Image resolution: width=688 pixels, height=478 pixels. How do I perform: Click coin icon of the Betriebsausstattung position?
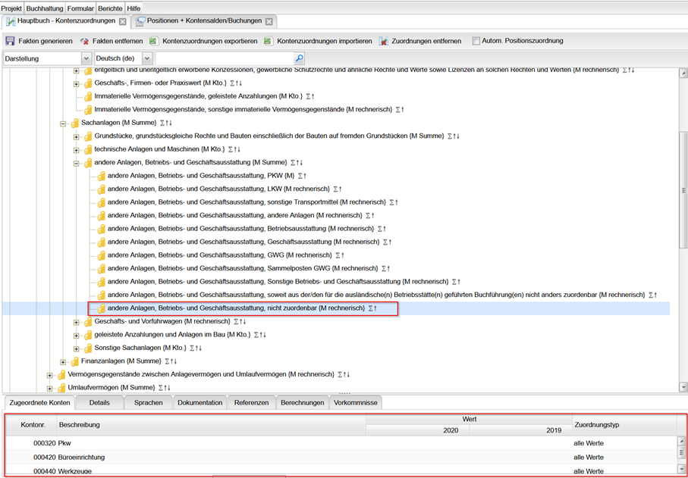coord(102,229)
